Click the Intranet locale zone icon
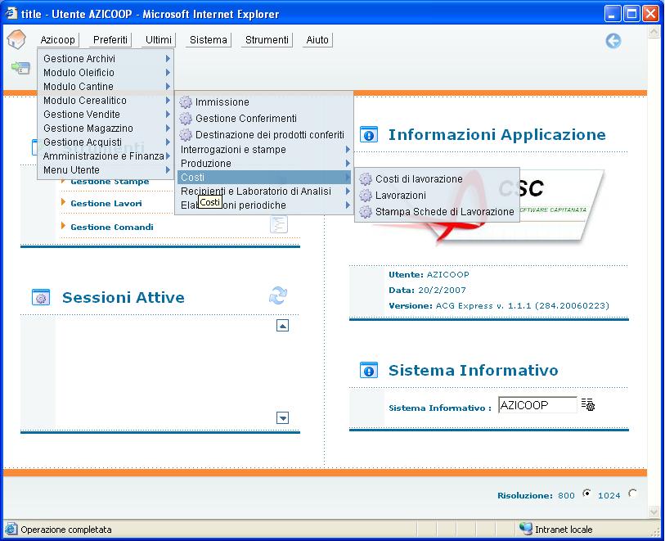Viewport: 665px width, 541px height. (525, 529)
